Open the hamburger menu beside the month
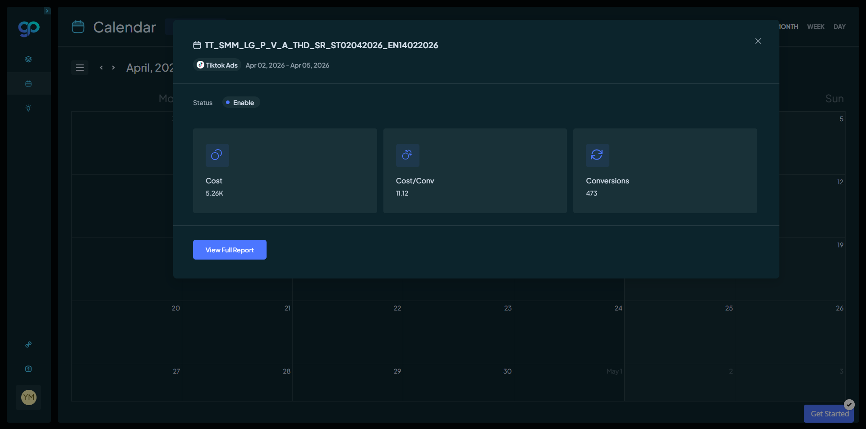Viewport: 866px width, 429px height. point(80,68)
